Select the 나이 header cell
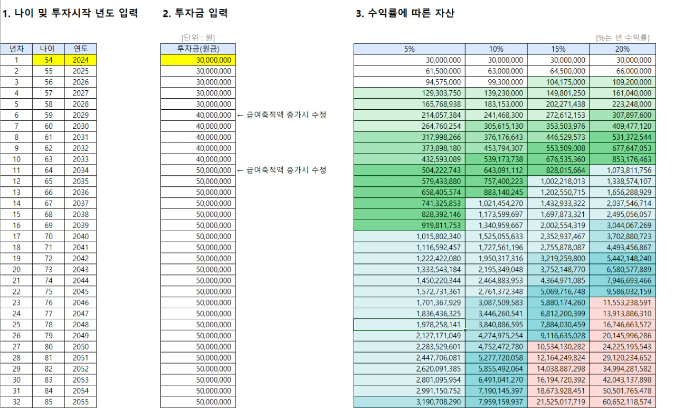The width and height of the screenshot is (674, 408). [48, 49]
